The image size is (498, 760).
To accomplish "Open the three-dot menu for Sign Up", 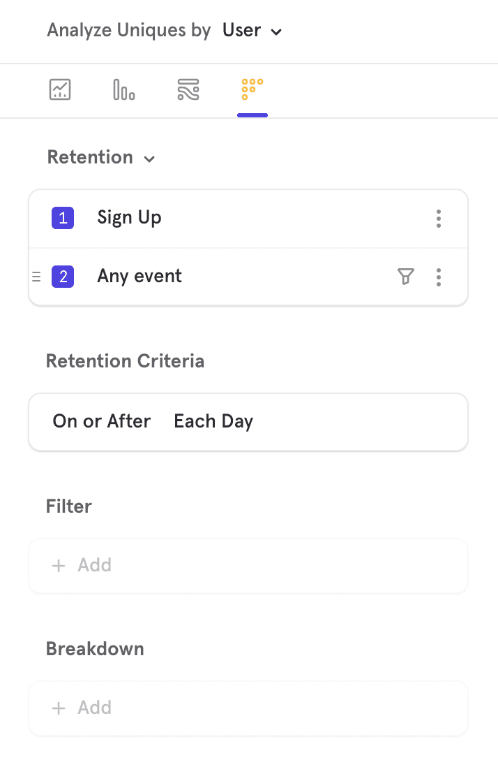I will tap(438, 219).
